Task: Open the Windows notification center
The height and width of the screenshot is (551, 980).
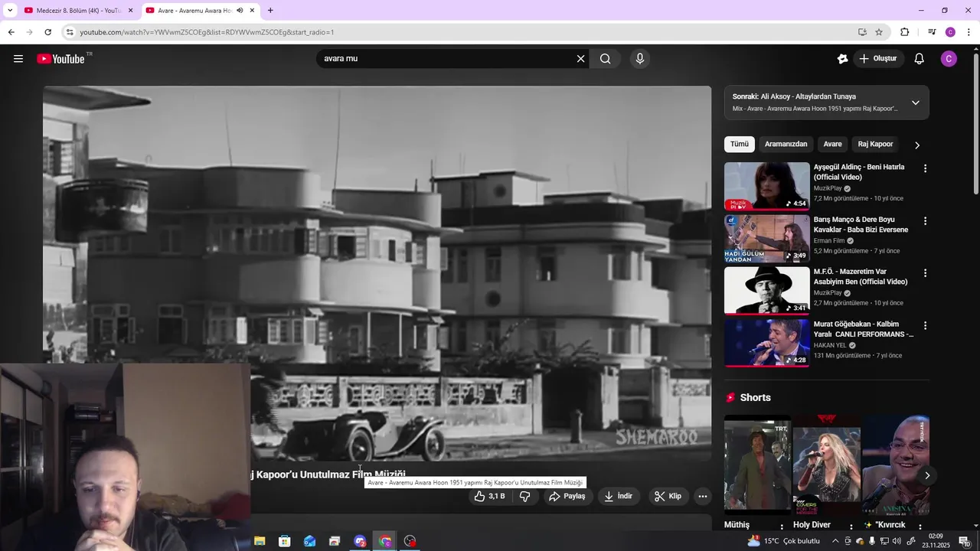Action: (964, 541)
